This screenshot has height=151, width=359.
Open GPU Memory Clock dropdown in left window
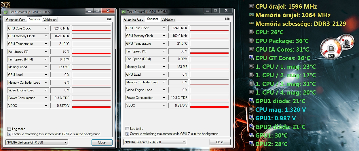pos(46,36)
